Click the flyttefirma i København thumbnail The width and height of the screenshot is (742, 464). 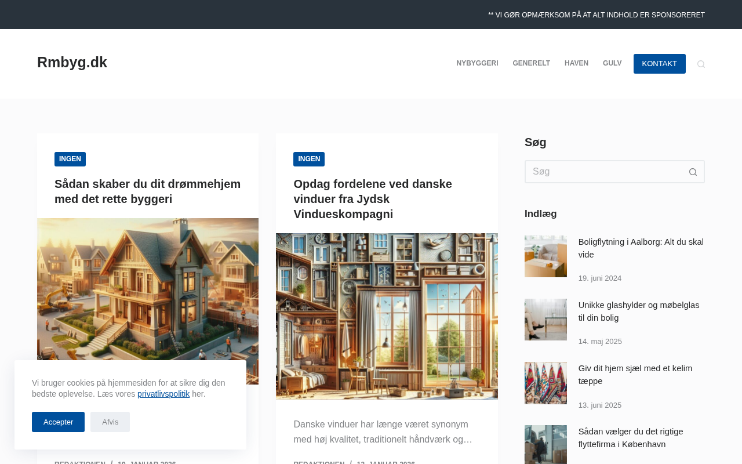(545, 445)
